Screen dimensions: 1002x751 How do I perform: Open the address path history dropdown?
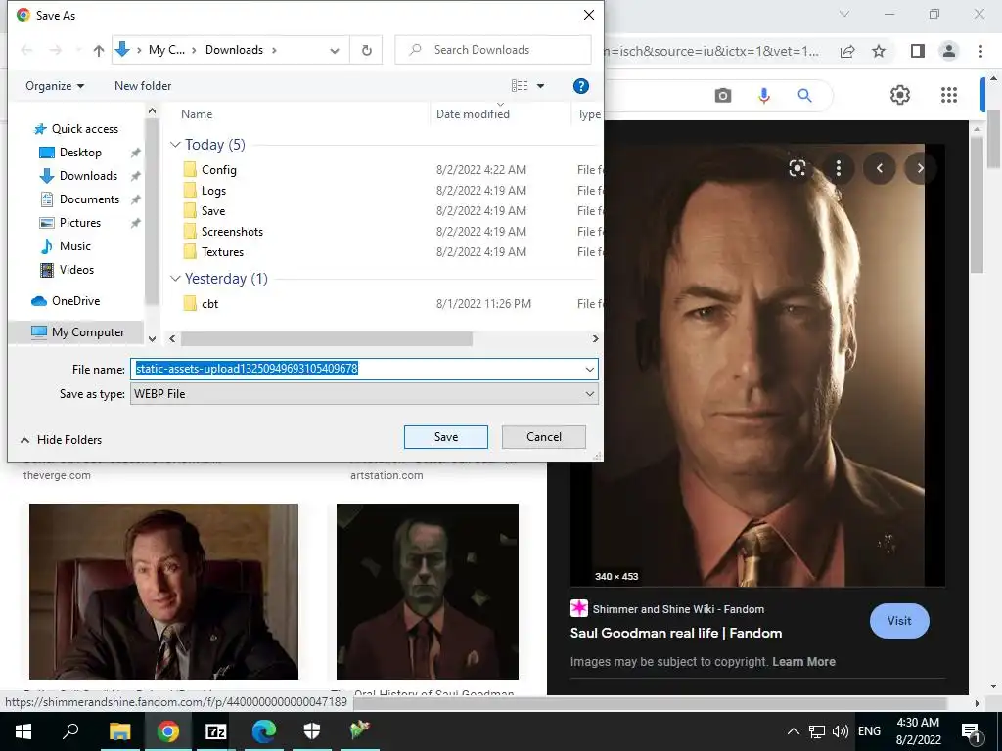click(335, 51)
